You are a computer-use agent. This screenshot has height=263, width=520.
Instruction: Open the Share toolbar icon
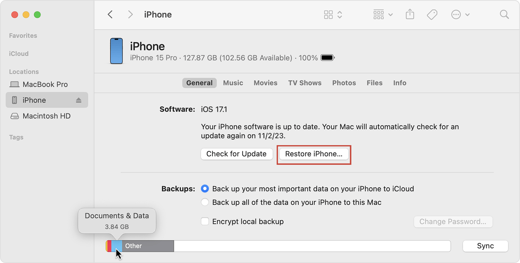pos(410,14)
